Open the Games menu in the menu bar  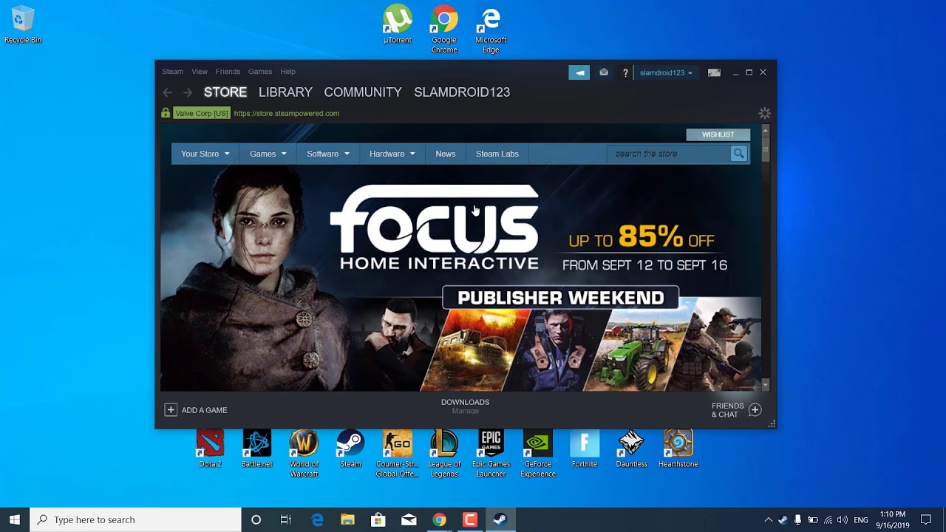point(260,72)
